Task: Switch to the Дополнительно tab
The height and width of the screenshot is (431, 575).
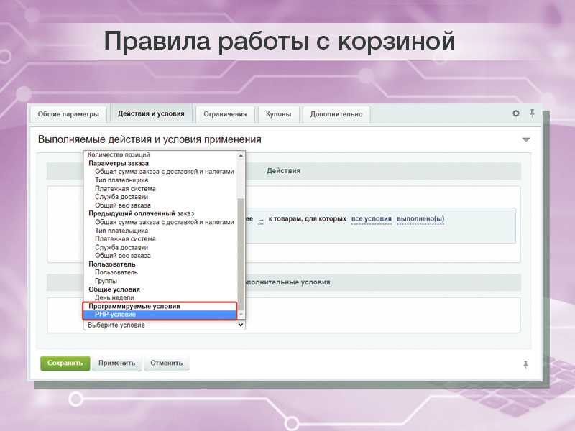Action: [337, 113]
